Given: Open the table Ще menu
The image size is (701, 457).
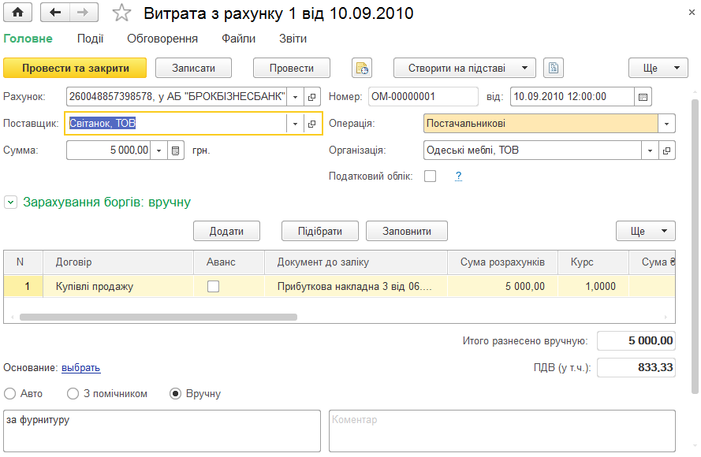Looking at the screenshot, I should pyautogui.click(x=646, y=231).
